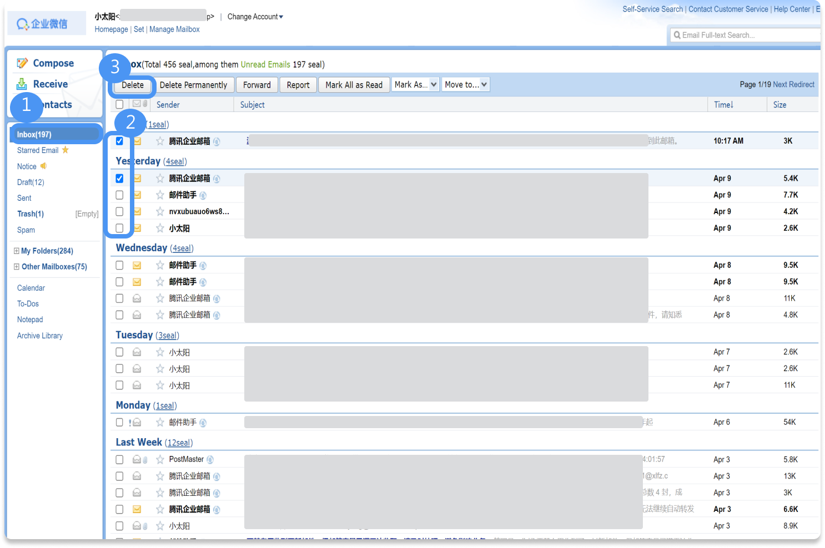Screen dimensions: 825x548
Task: Star the 6.6K email dated Apr 3
Action: click(x=160, y=509)
